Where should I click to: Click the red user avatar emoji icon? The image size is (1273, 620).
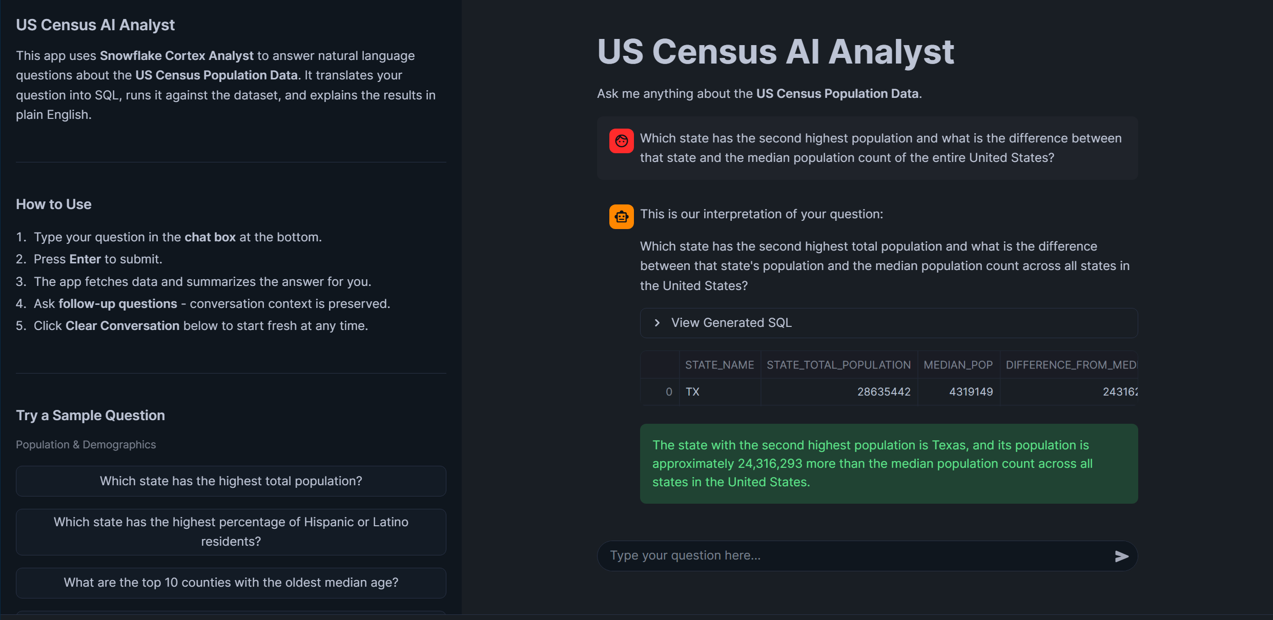[x=621, y=140]
